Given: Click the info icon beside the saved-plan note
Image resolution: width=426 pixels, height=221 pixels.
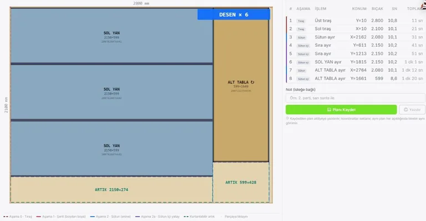Looking at the screenshot, I should pyautogui.click(x=287, y=119).
